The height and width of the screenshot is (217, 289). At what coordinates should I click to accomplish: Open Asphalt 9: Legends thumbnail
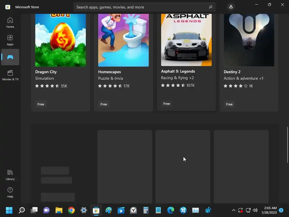(x=186, y=40)
